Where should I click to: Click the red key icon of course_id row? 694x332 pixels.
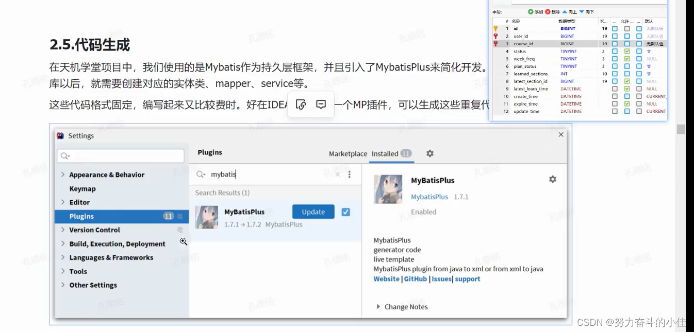click(x=495, y=44)
